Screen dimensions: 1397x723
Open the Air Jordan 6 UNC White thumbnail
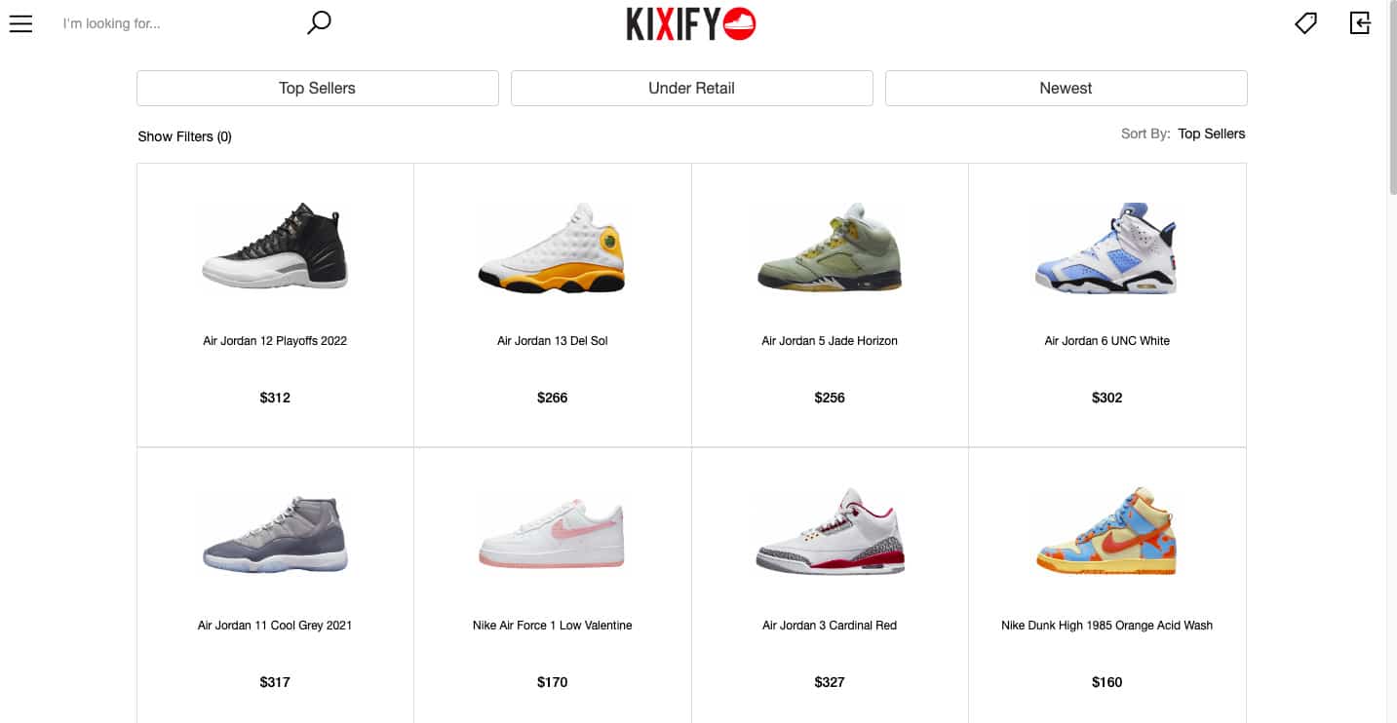(x=1106, y=248)
